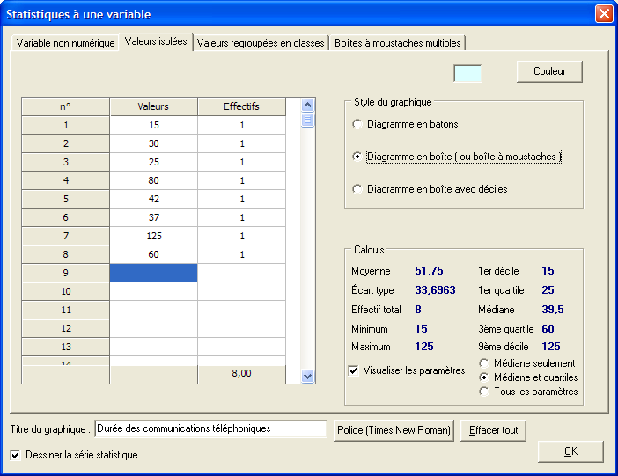
Task: Click the light cyan color swatch
Action: click(467, 73)
